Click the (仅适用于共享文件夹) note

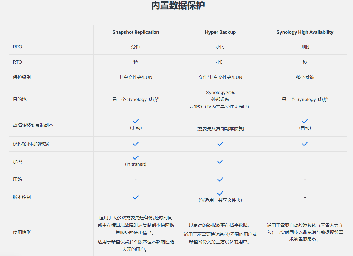(x=220, y=200)
